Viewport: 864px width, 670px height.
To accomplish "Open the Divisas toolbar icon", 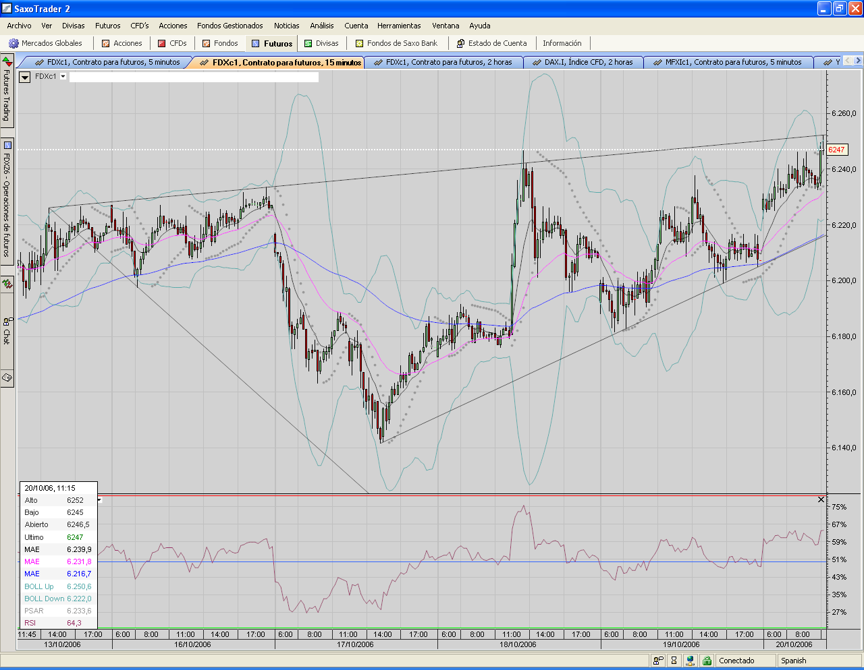I will (x=308, y=43).
